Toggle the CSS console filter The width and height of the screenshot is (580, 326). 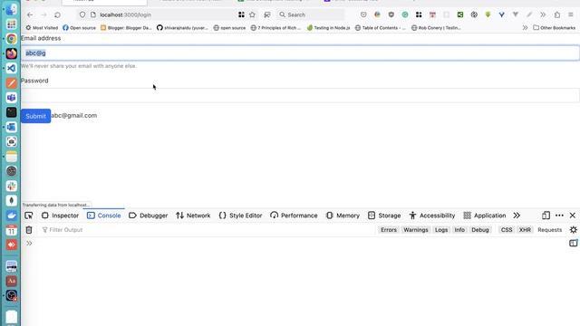[x=507, y=230]
